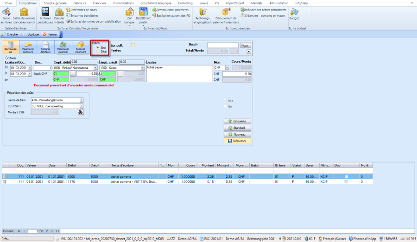Open the Cmpt. débit account dropdown
Viewport: 417px width, 242px height.
[x=95, y=68]
